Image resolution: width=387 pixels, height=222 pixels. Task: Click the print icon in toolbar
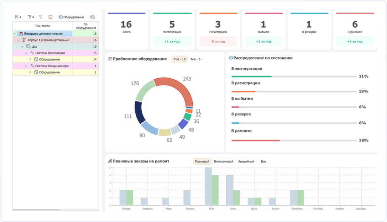(92, 17)
